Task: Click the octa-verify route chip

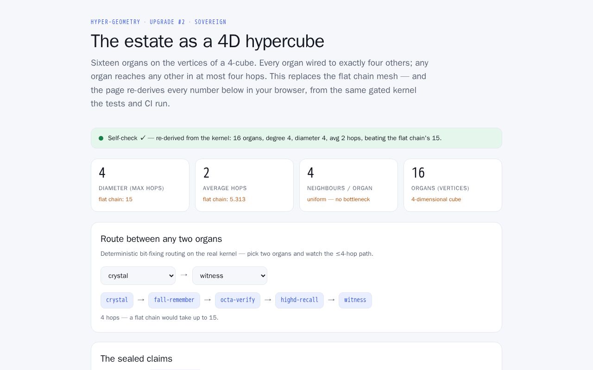Action: pyautogui.click(x=238, y=300)
